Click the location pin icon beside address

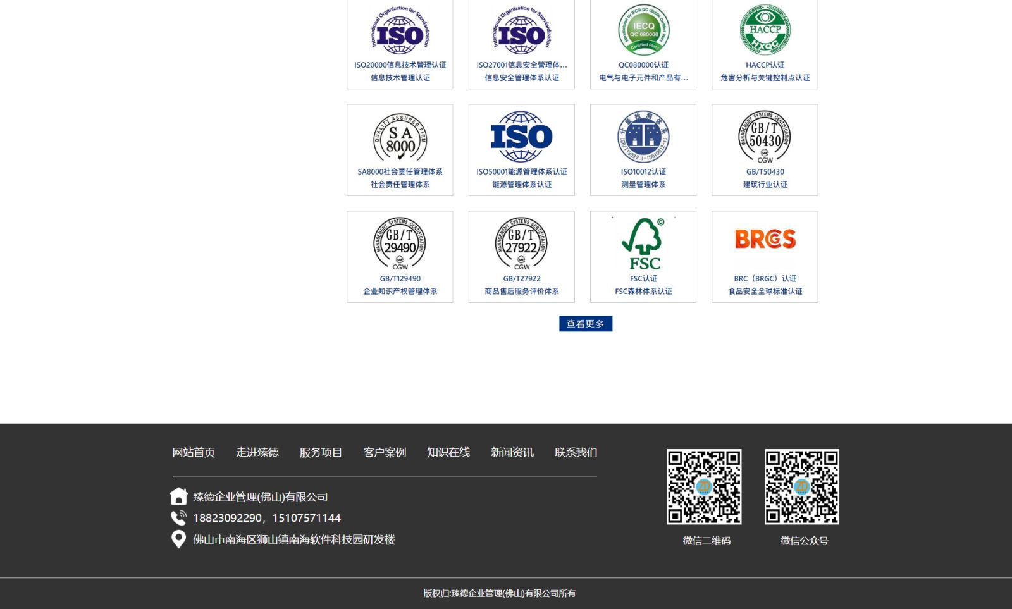(x=179, y=539)
